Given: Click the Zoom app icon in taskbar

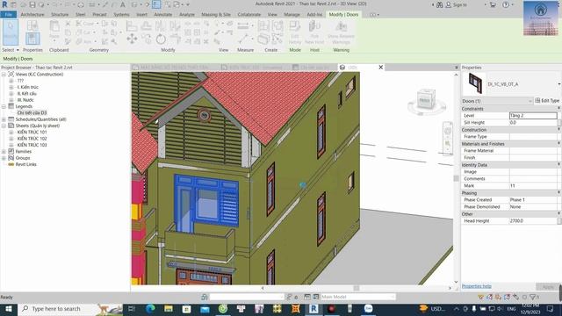Looking at the screenshot, I should pos(368,308).
